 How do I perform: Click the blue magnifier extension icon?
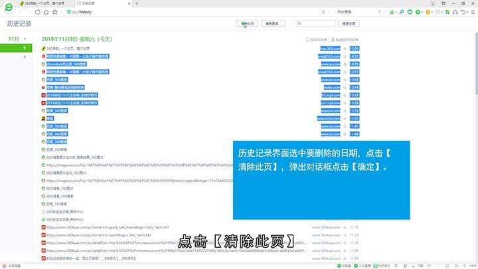coord(402,12)
